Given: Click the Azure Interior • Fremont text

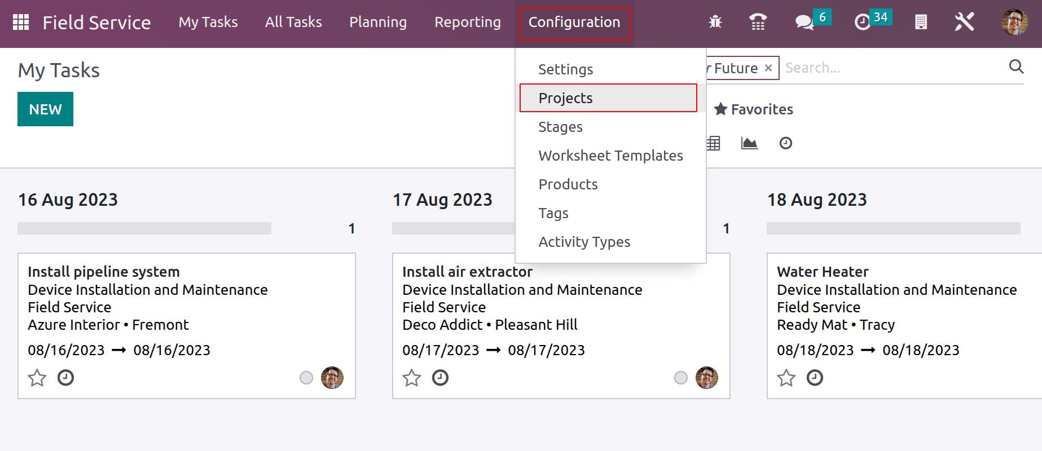Looking at the screenshot, I should 108,325.
